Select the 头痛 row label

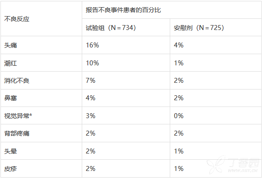[x=10, y=45]
